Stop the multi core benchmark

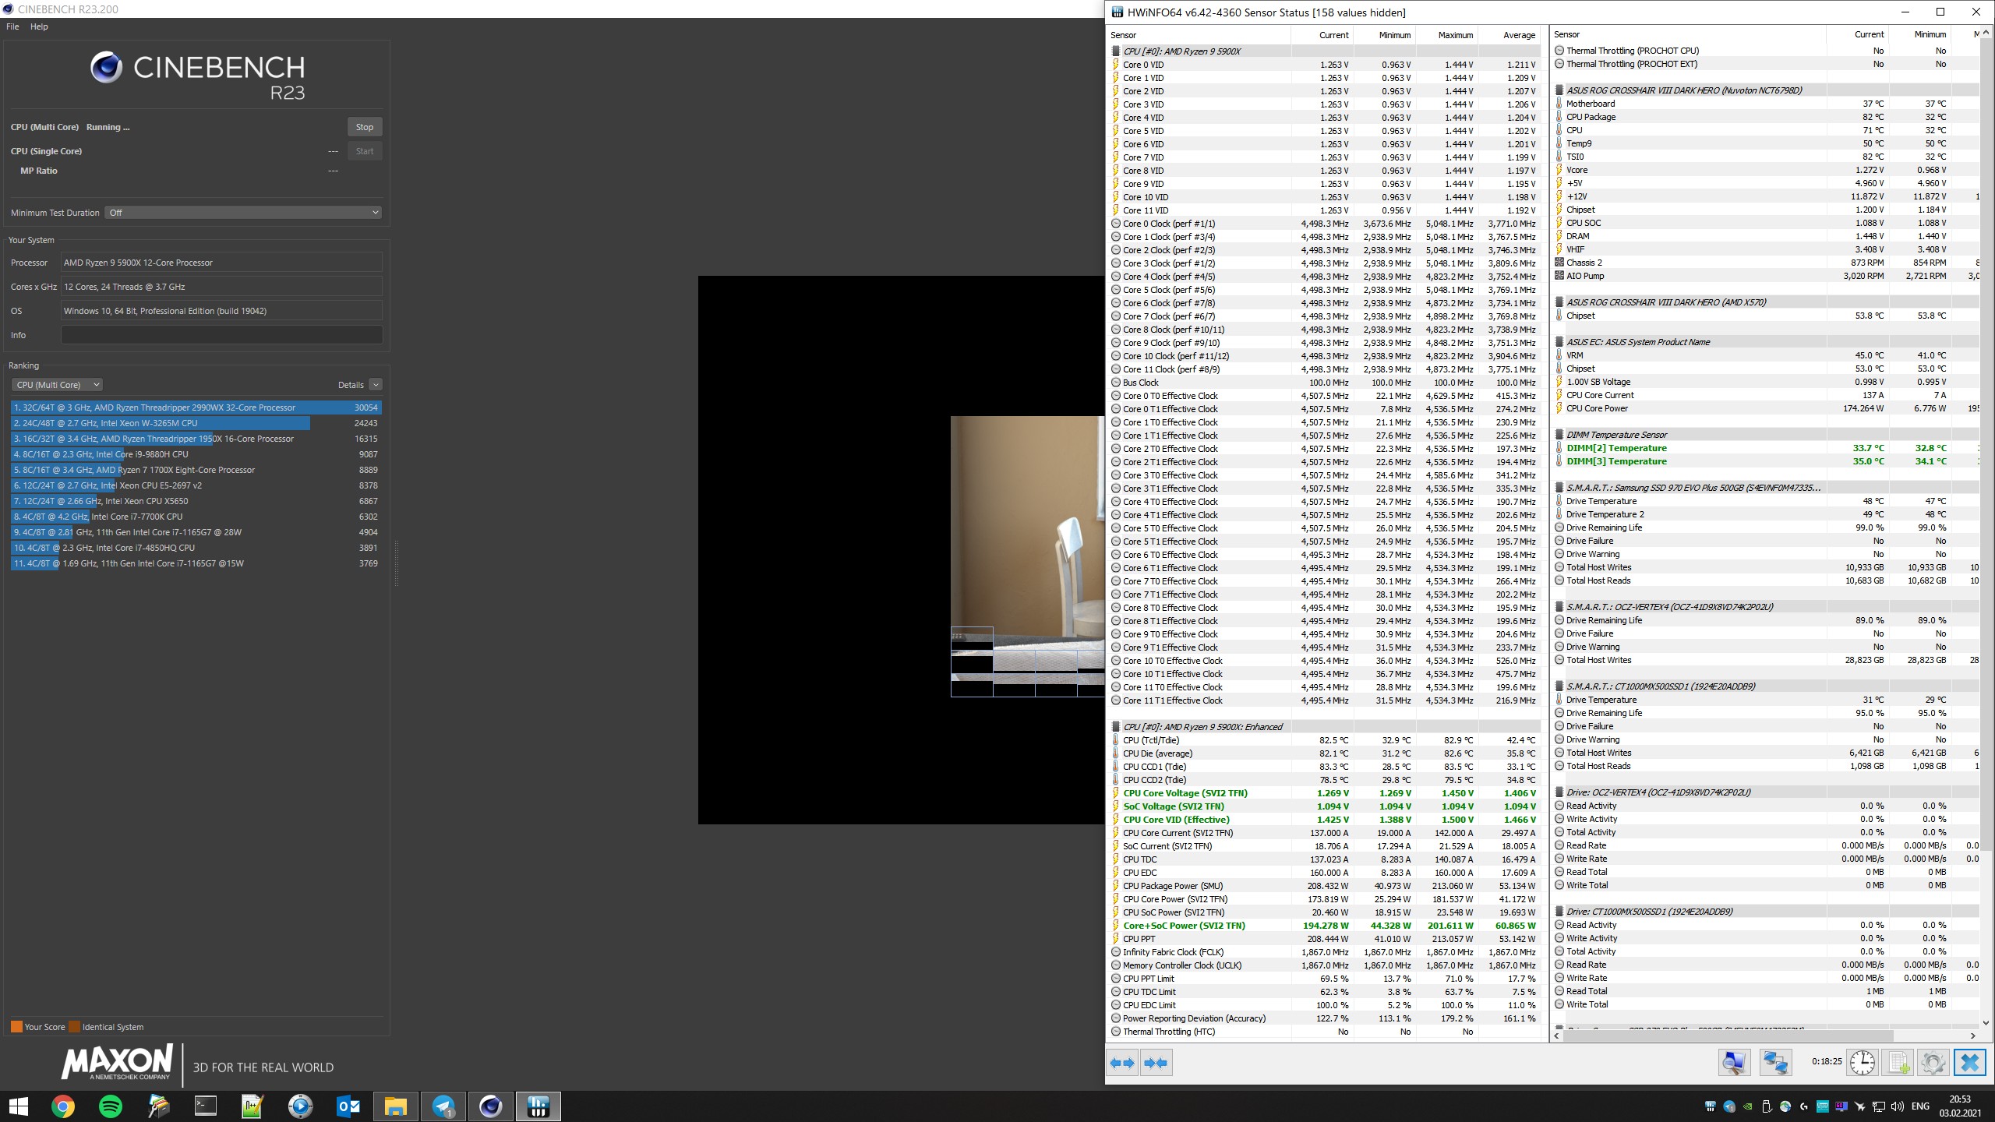coord(364,127)
